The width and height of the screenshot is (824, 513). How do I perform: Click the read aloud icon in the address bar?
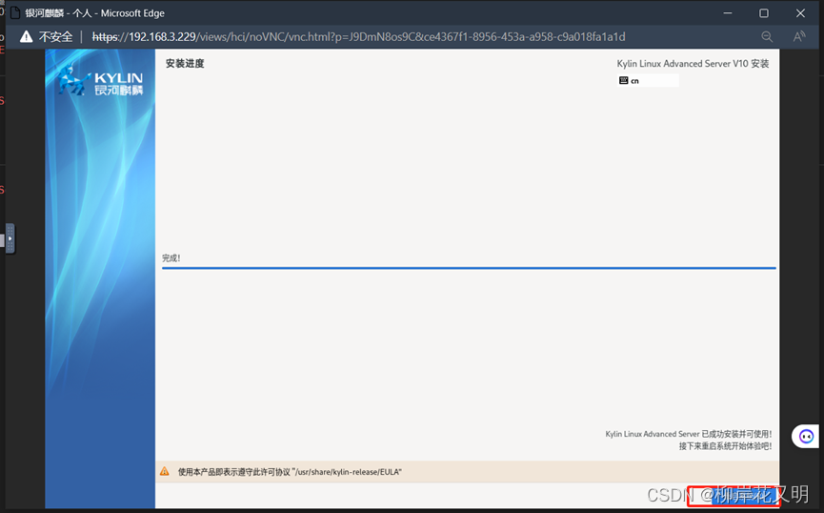tap(799, 37)
